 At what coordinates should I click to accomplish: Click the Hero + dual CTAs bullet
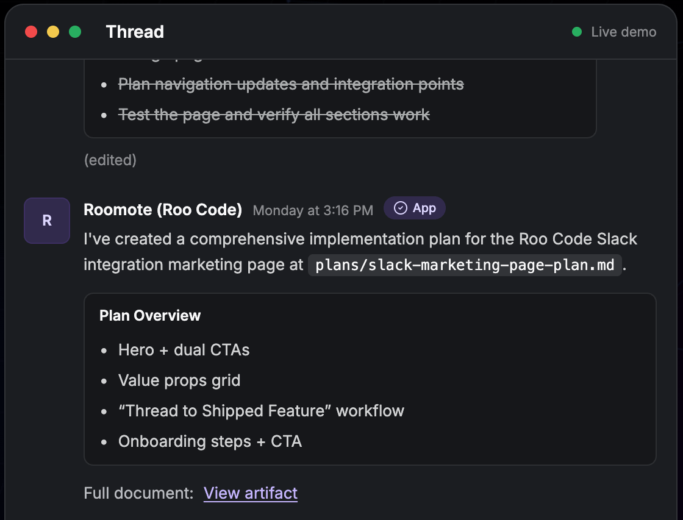184,350
